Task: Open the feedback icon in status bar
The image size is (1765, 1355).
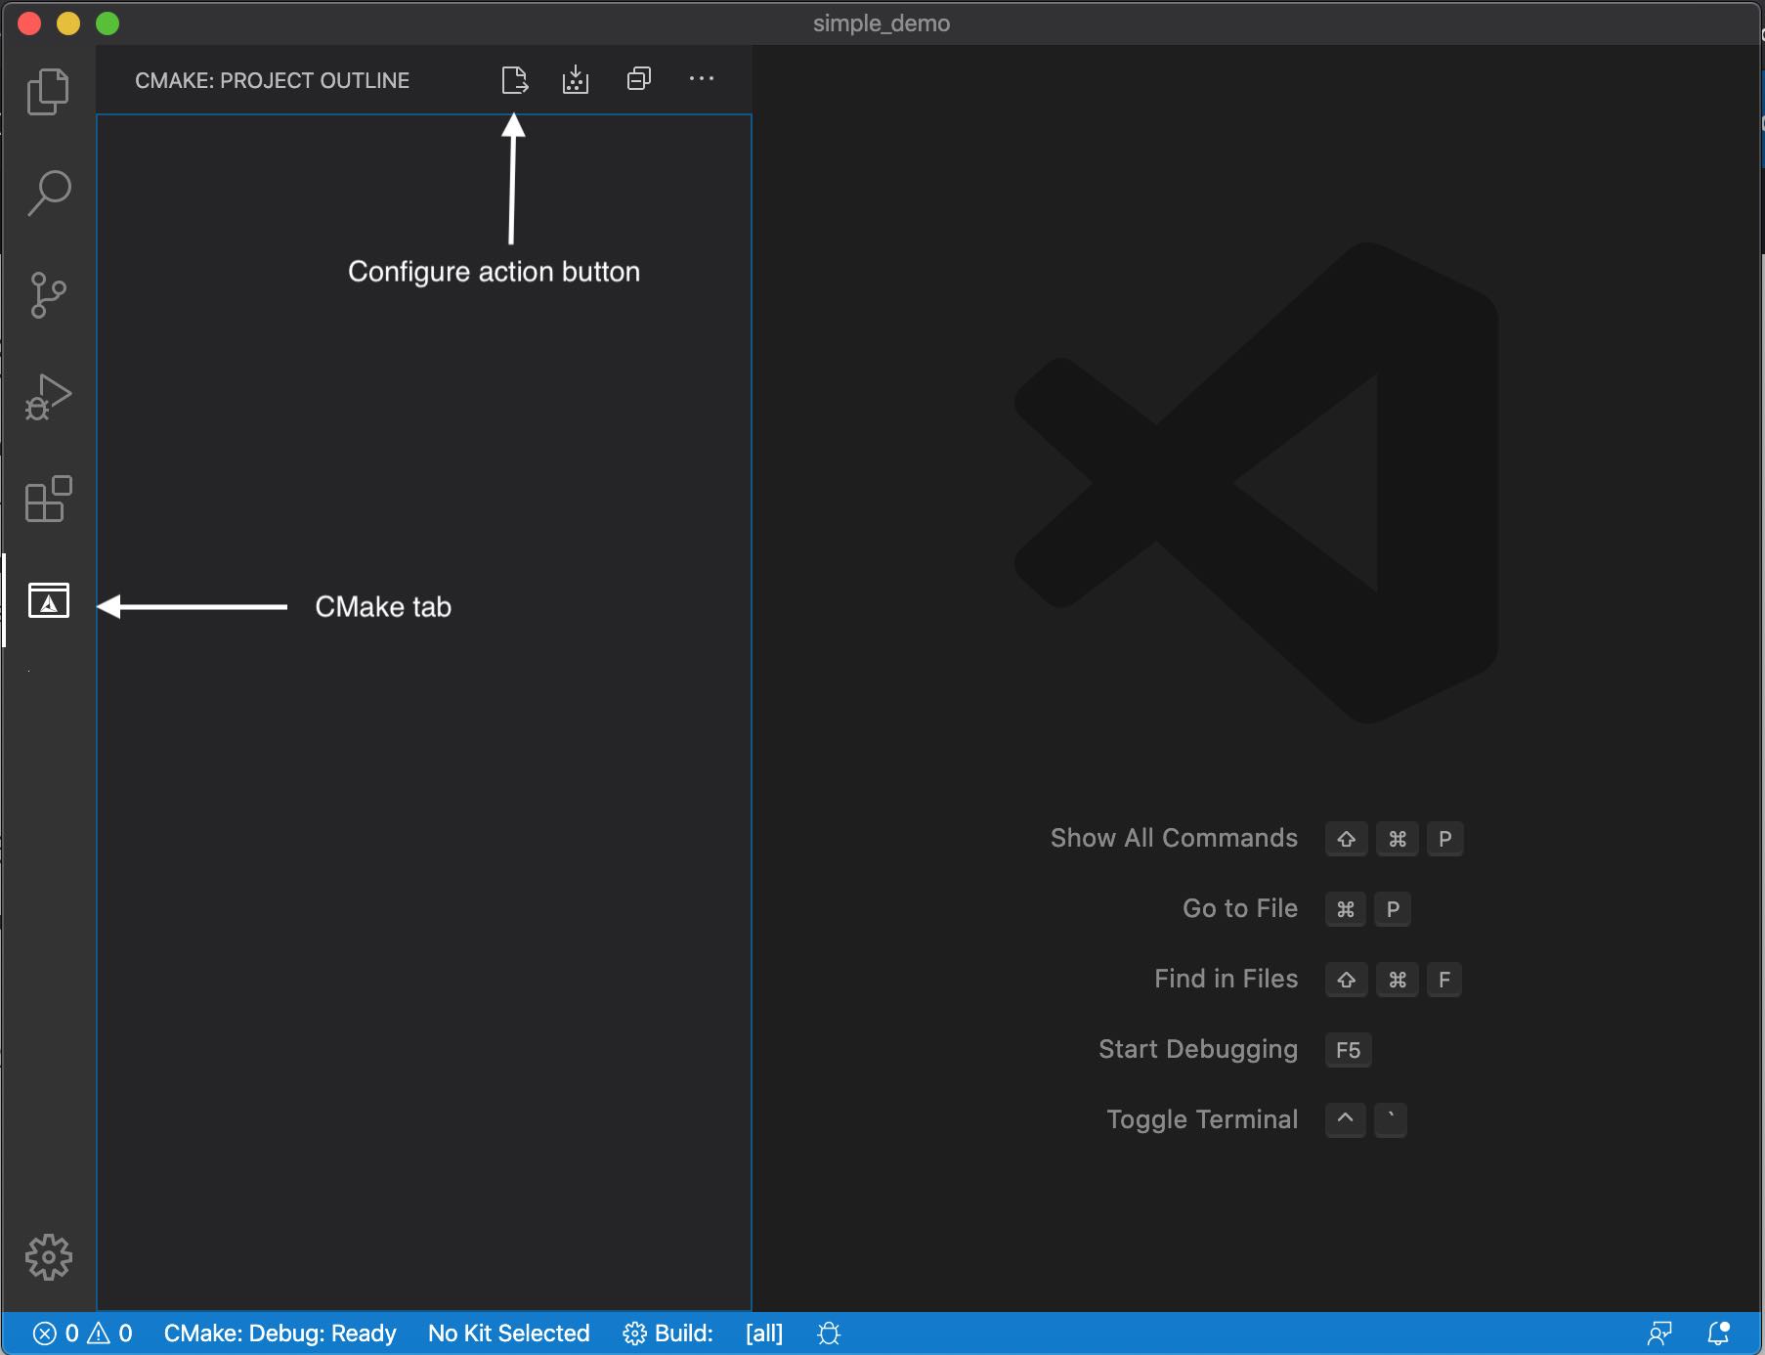Action: [x=1659, y=1333]
